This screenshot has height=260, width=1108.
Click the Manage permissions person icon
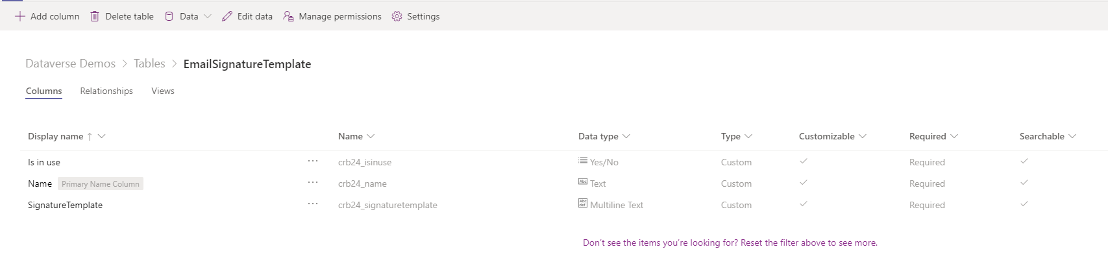(x=288, y=16)
